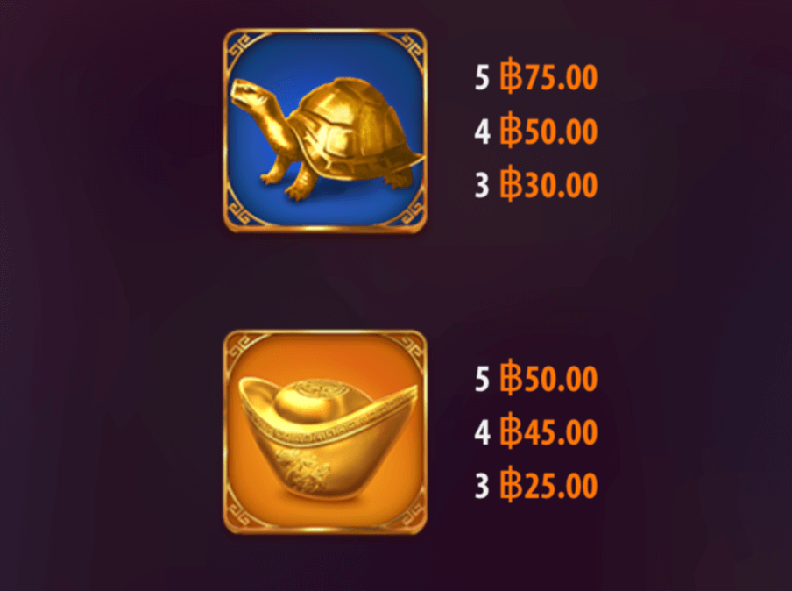Tap the ฿45.00 ingot payout value
This screenshot has width=792, height=591.
(x=549, y=432)
